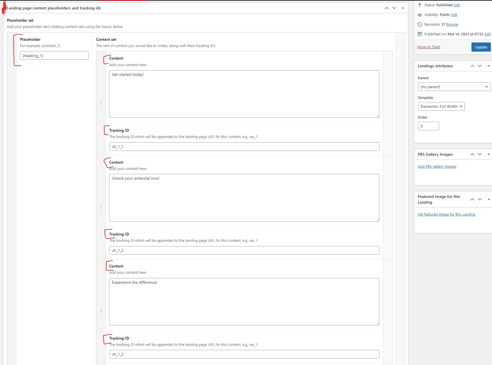Move Landing page content metabox down
The width and height of the screenshot is (492, 365).
[x=394, y=8]
